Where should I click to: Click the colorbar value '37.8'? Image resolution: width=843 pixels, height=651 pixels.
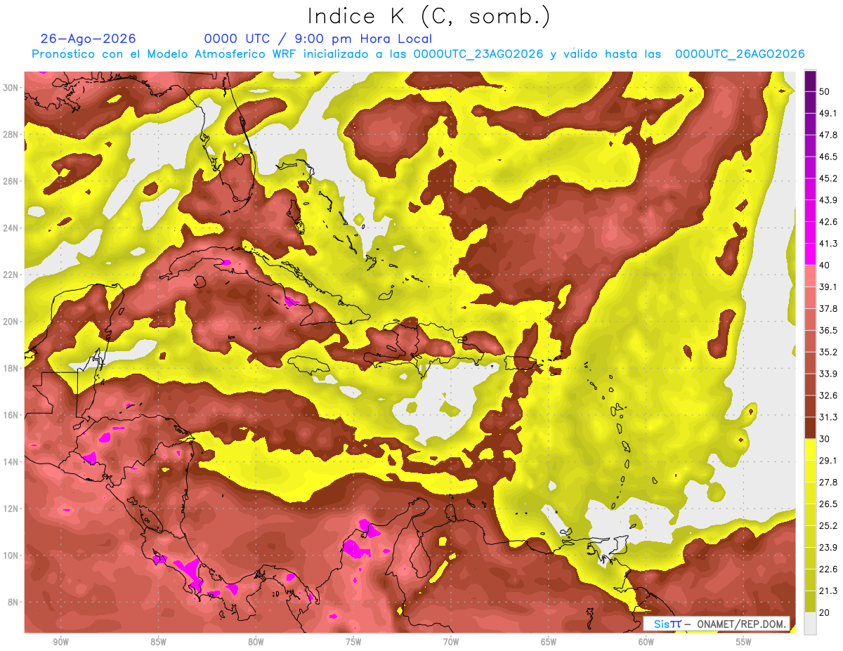[x=828, y=308]
